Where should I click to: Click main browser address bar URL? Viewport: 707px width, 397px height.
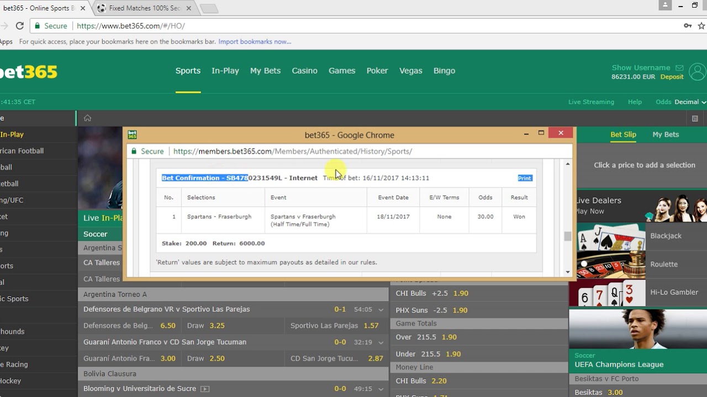131,26
